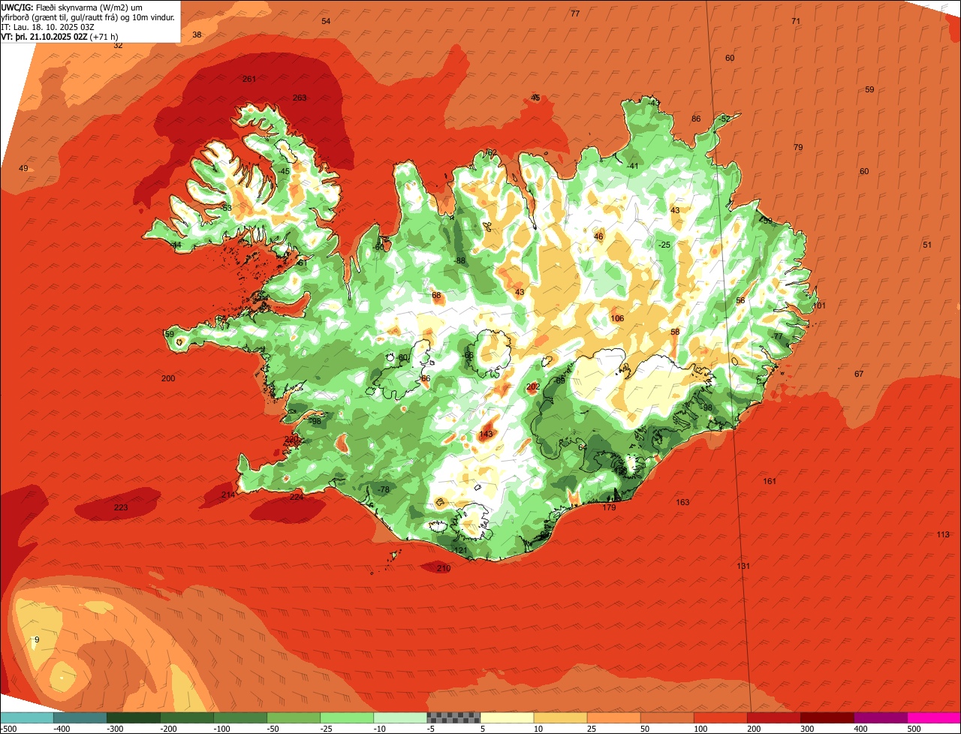
Task: Click the map value 163 southeast of Iceland
Action: coord(682,503)
